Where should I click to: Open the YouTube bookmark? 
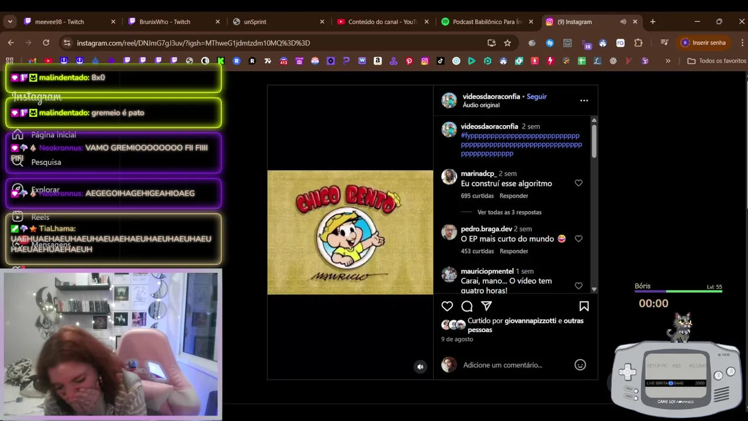(48, 61)
